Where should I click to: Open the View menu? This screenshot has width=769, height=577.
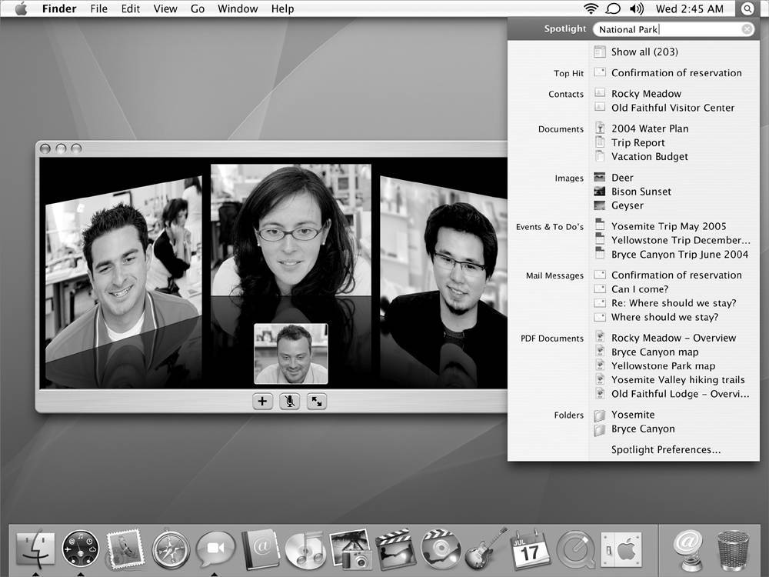[165, 8]
